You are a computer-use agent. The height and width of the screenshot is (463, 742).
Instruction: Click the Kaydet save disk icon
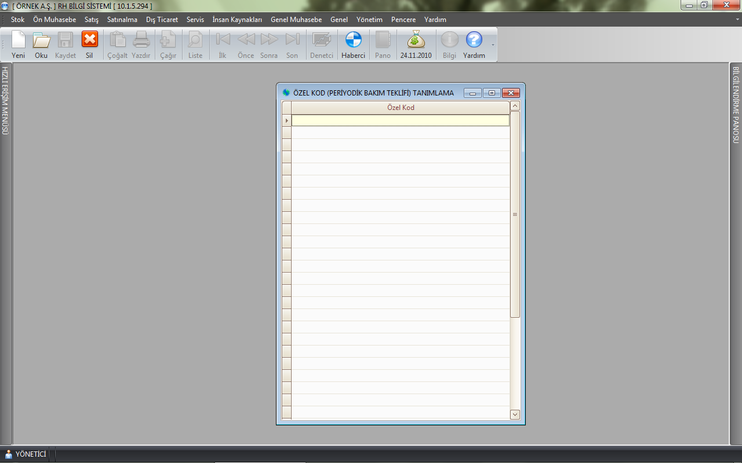click(x=66, y=41)
